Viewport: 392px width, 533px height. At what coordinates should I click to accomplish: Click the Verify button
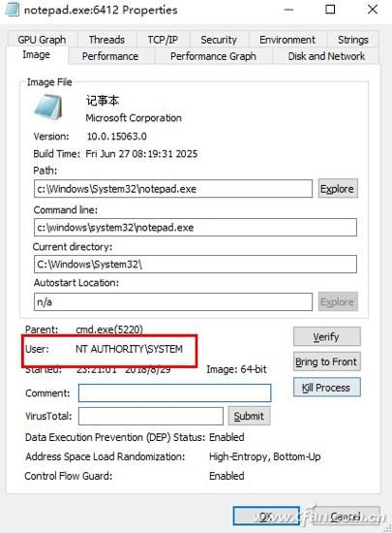click(x=326, y=336)
